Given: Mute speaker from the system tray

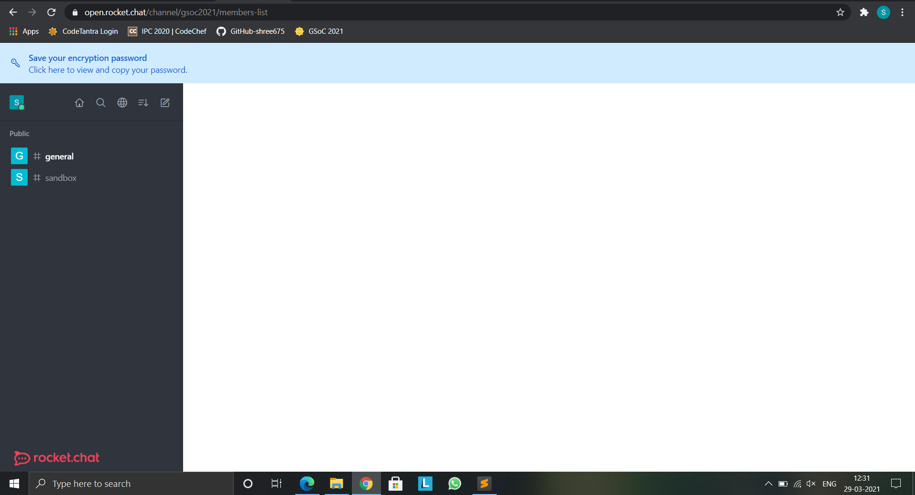Looking at the screenshot, I should pos(811,484).
